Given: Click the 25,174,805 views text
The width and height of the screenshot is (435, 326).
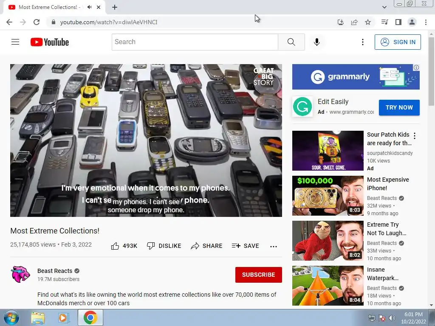Looking at the screenshot, I should click(33, 244).
